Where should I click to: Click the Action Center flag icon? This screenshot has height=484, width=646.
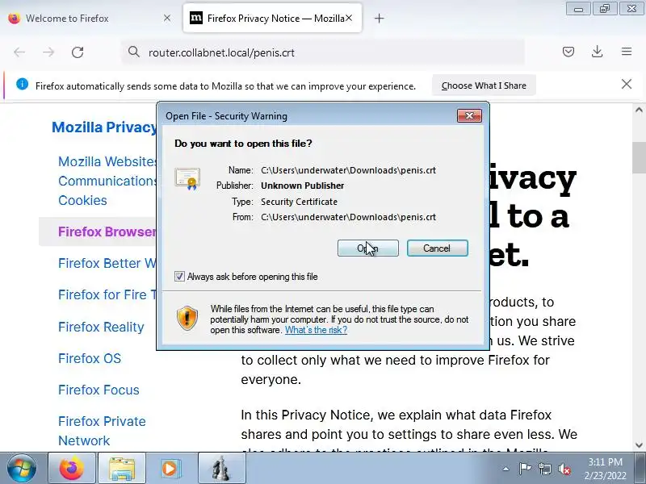click(525, 469)
